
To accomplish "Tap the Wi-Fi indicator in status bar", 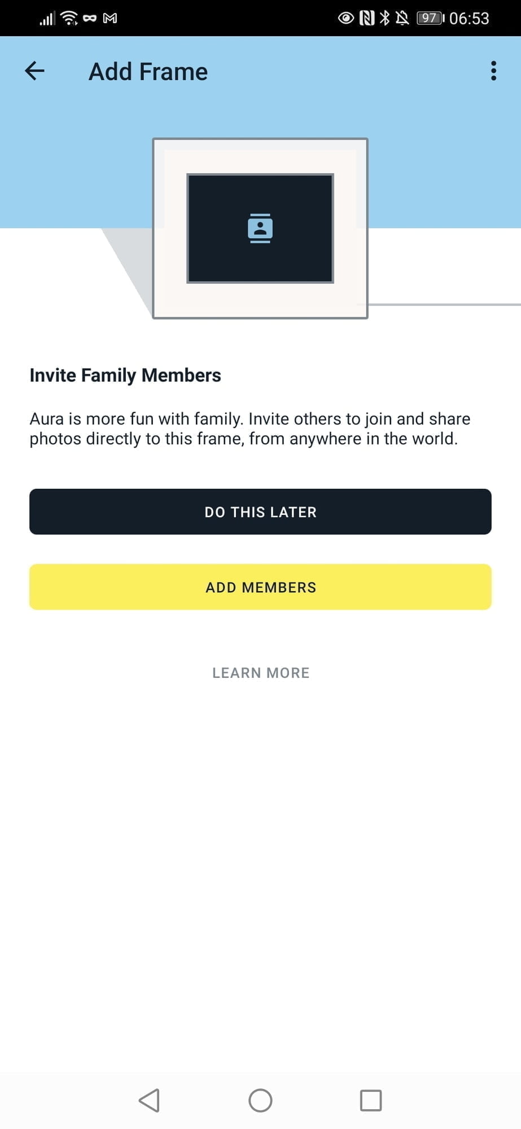I will pyautogui.click(x=69, y=18).
